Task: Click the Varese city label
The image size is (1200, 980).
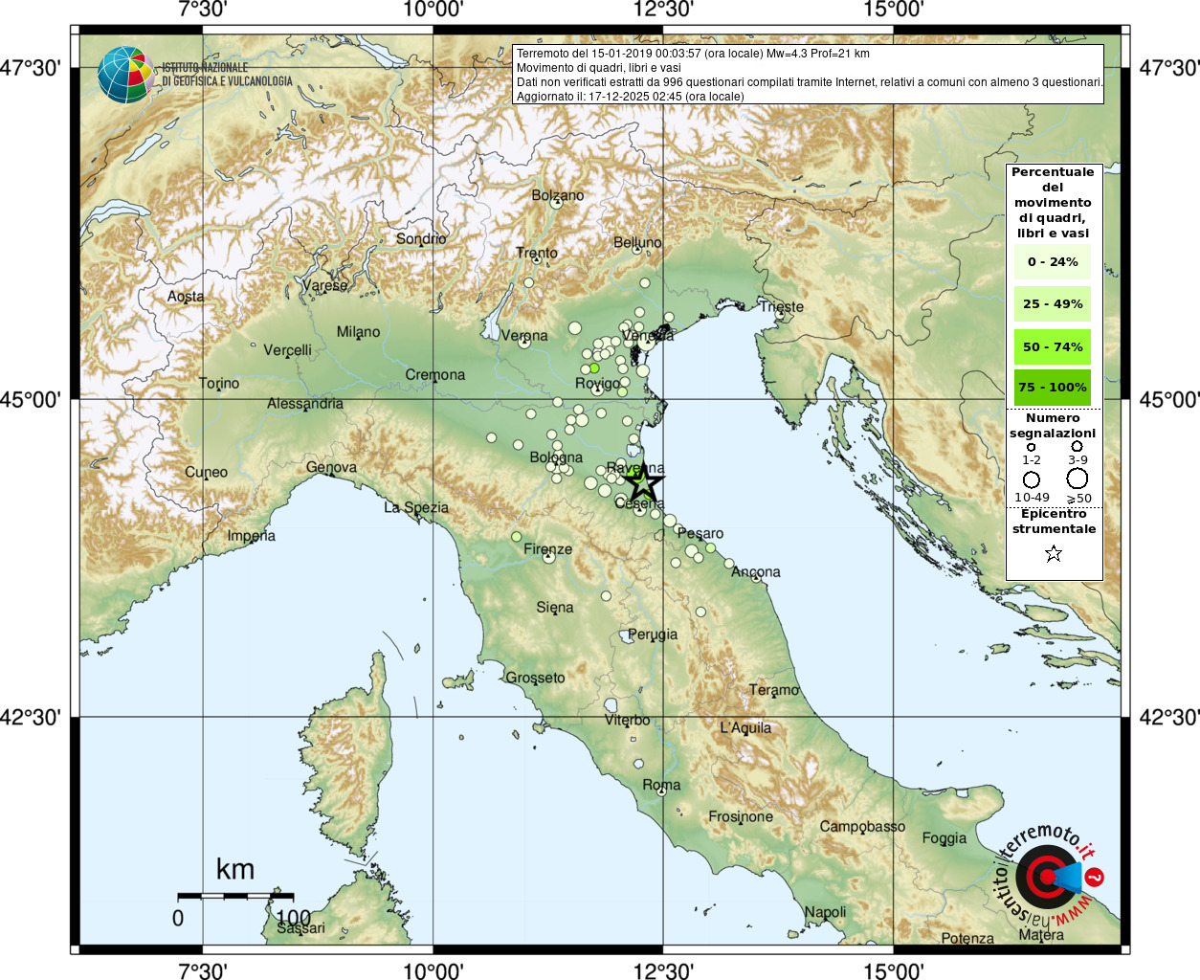Action: [x=325, y=285]
